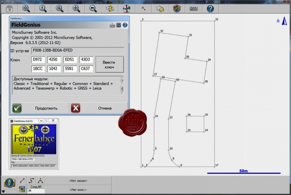Image resolution: width=291 pixels, height=195 pixels.
Task: Click survey point 32 on the map
Action: click(x=160, y=32)
